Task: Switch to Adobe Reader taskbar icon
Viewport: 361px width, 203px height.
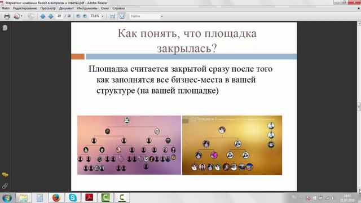Action: 89,198
